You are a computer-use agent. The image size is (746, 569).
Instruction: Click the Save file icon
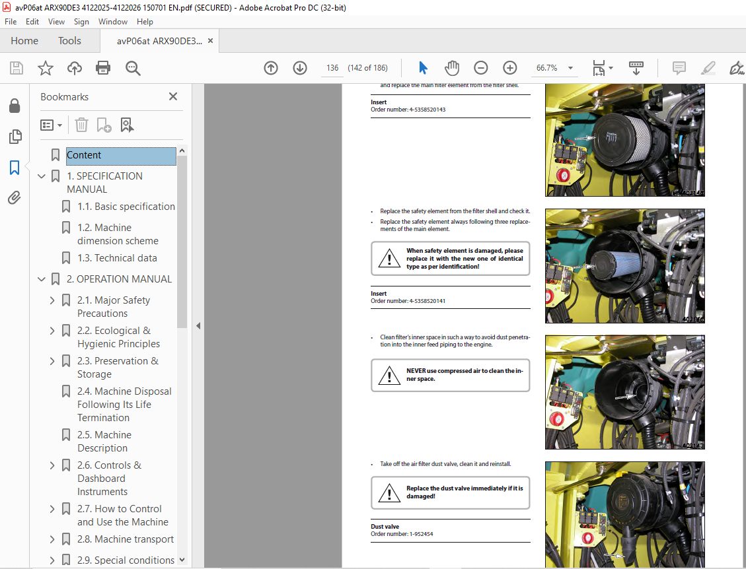16,68
